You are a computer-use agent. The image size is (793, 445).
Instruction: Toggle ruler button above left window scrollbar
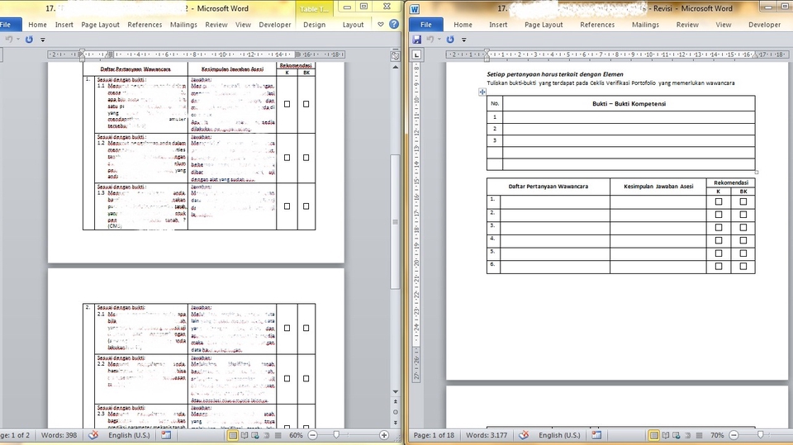(396, 56)
